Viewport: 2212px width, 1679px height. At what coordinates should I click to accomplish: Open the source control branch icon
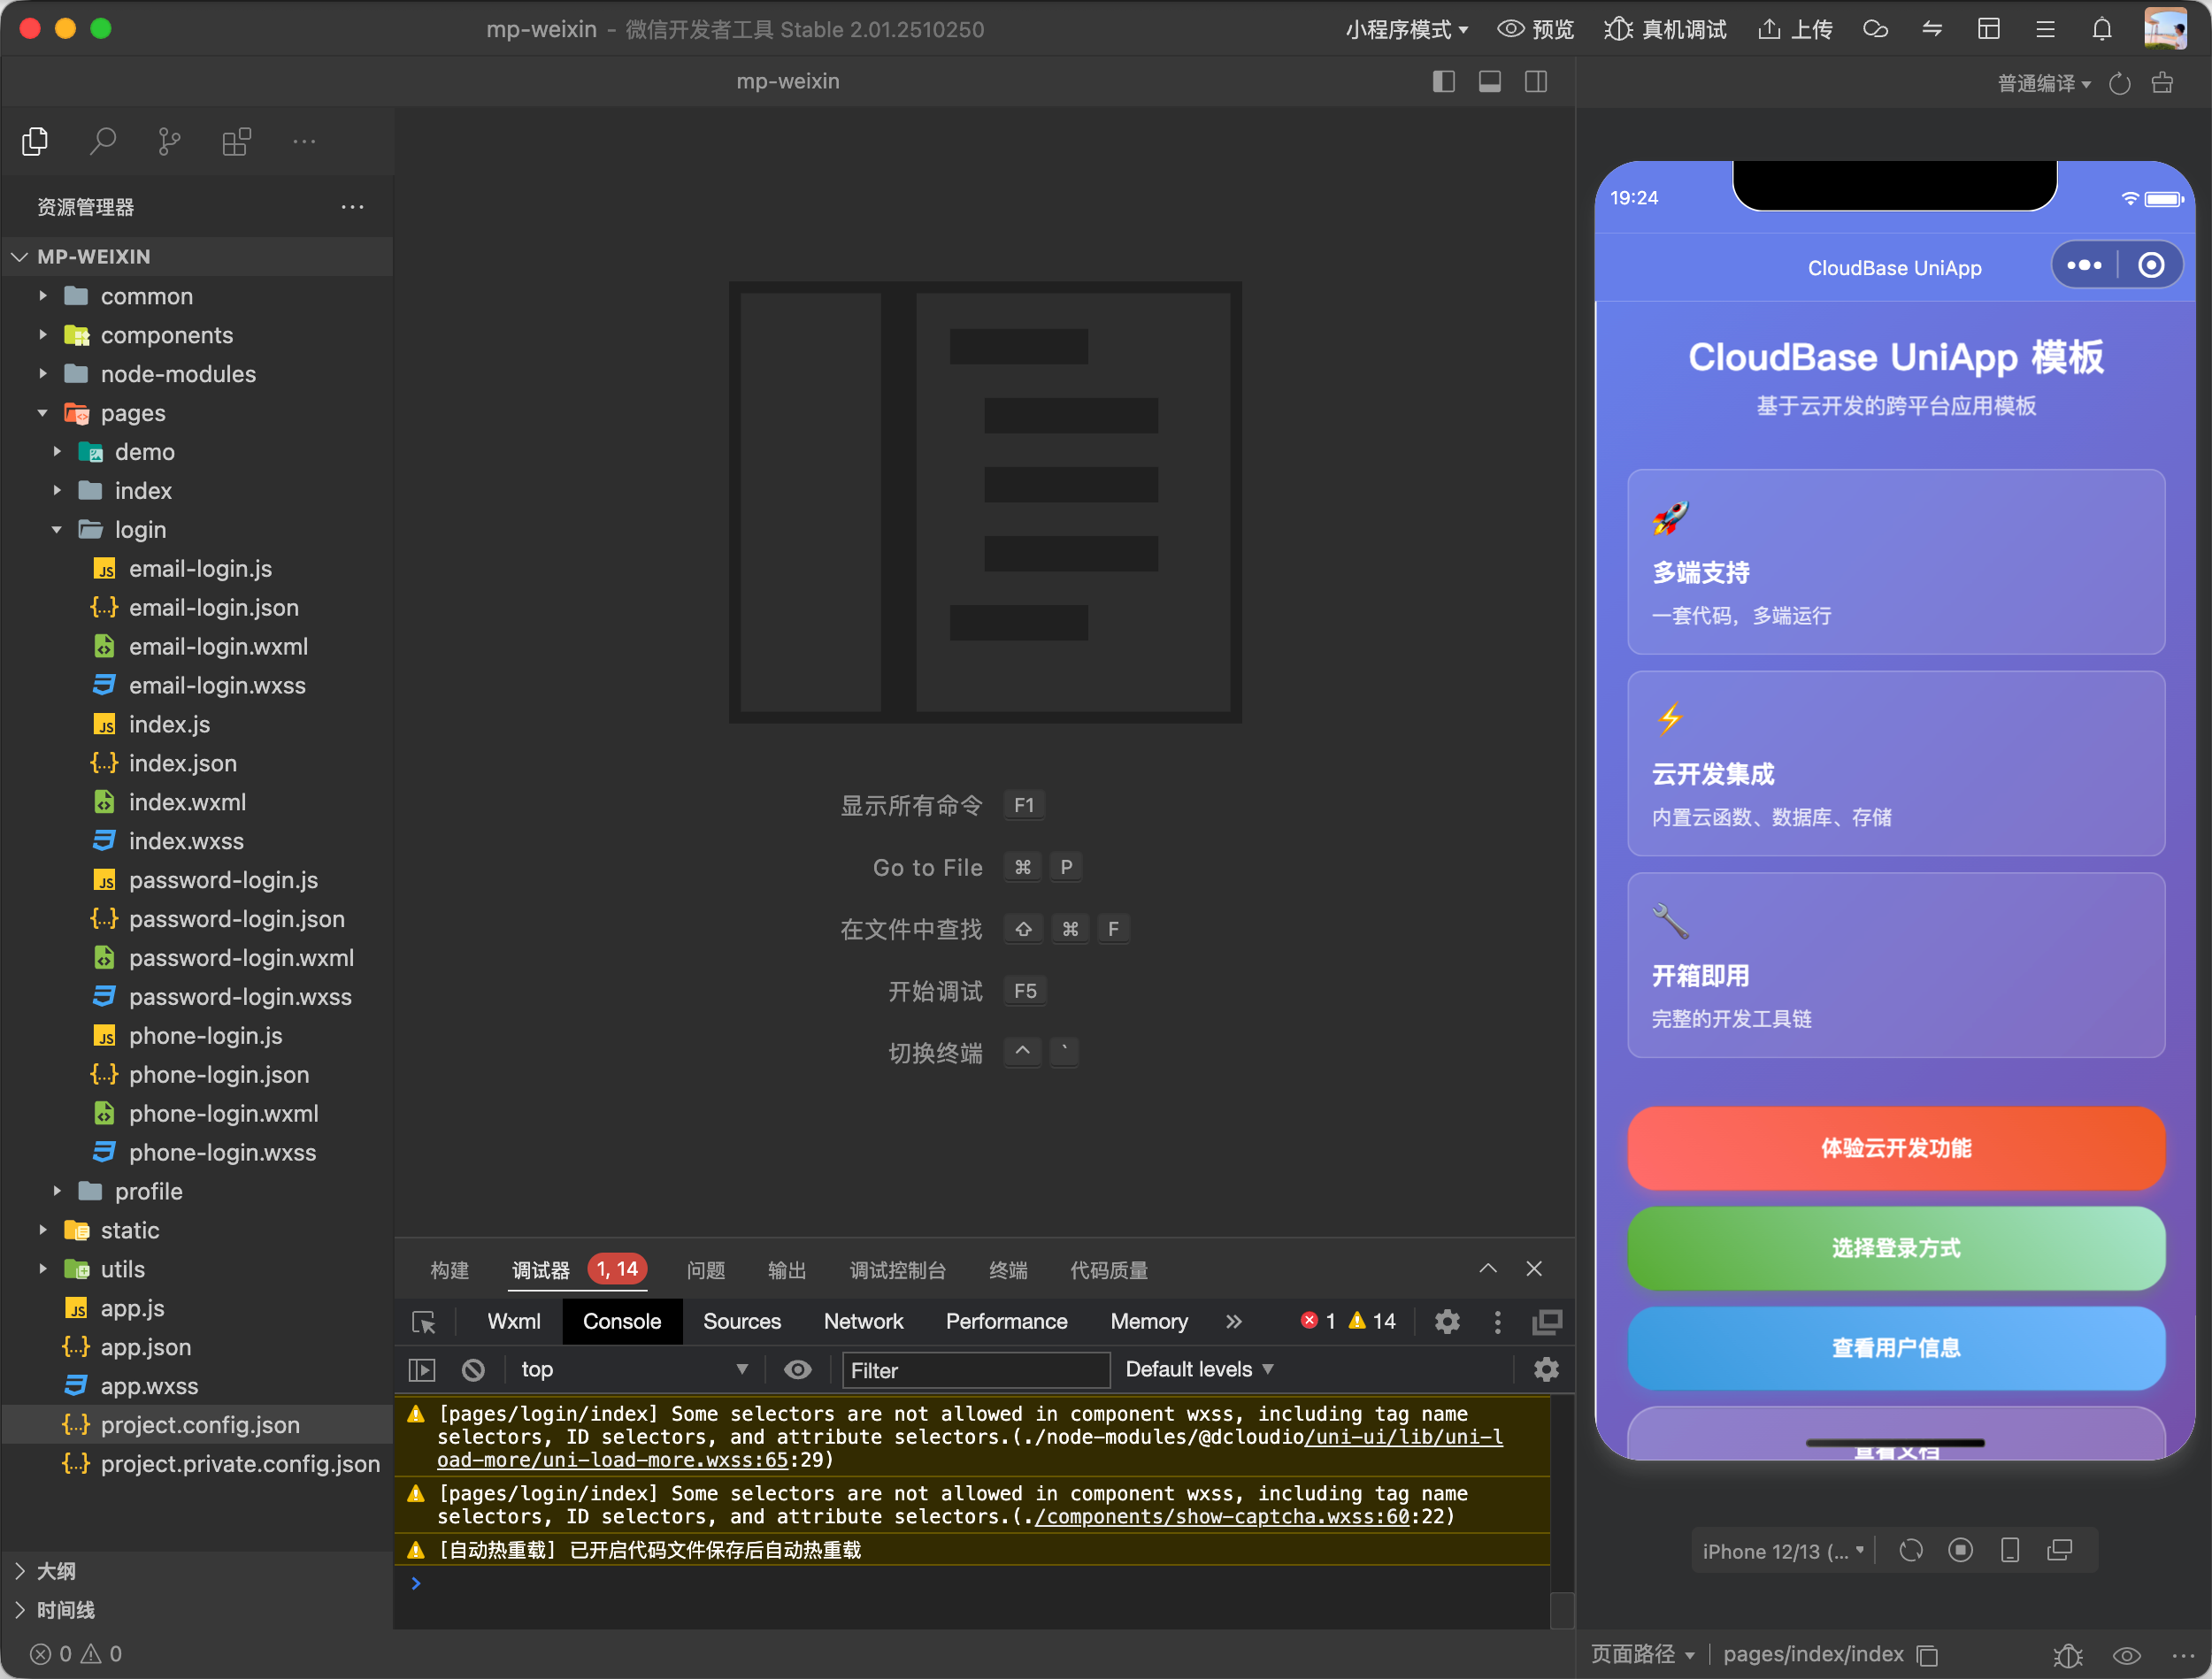pyautogui.click(x=169, y=142)
